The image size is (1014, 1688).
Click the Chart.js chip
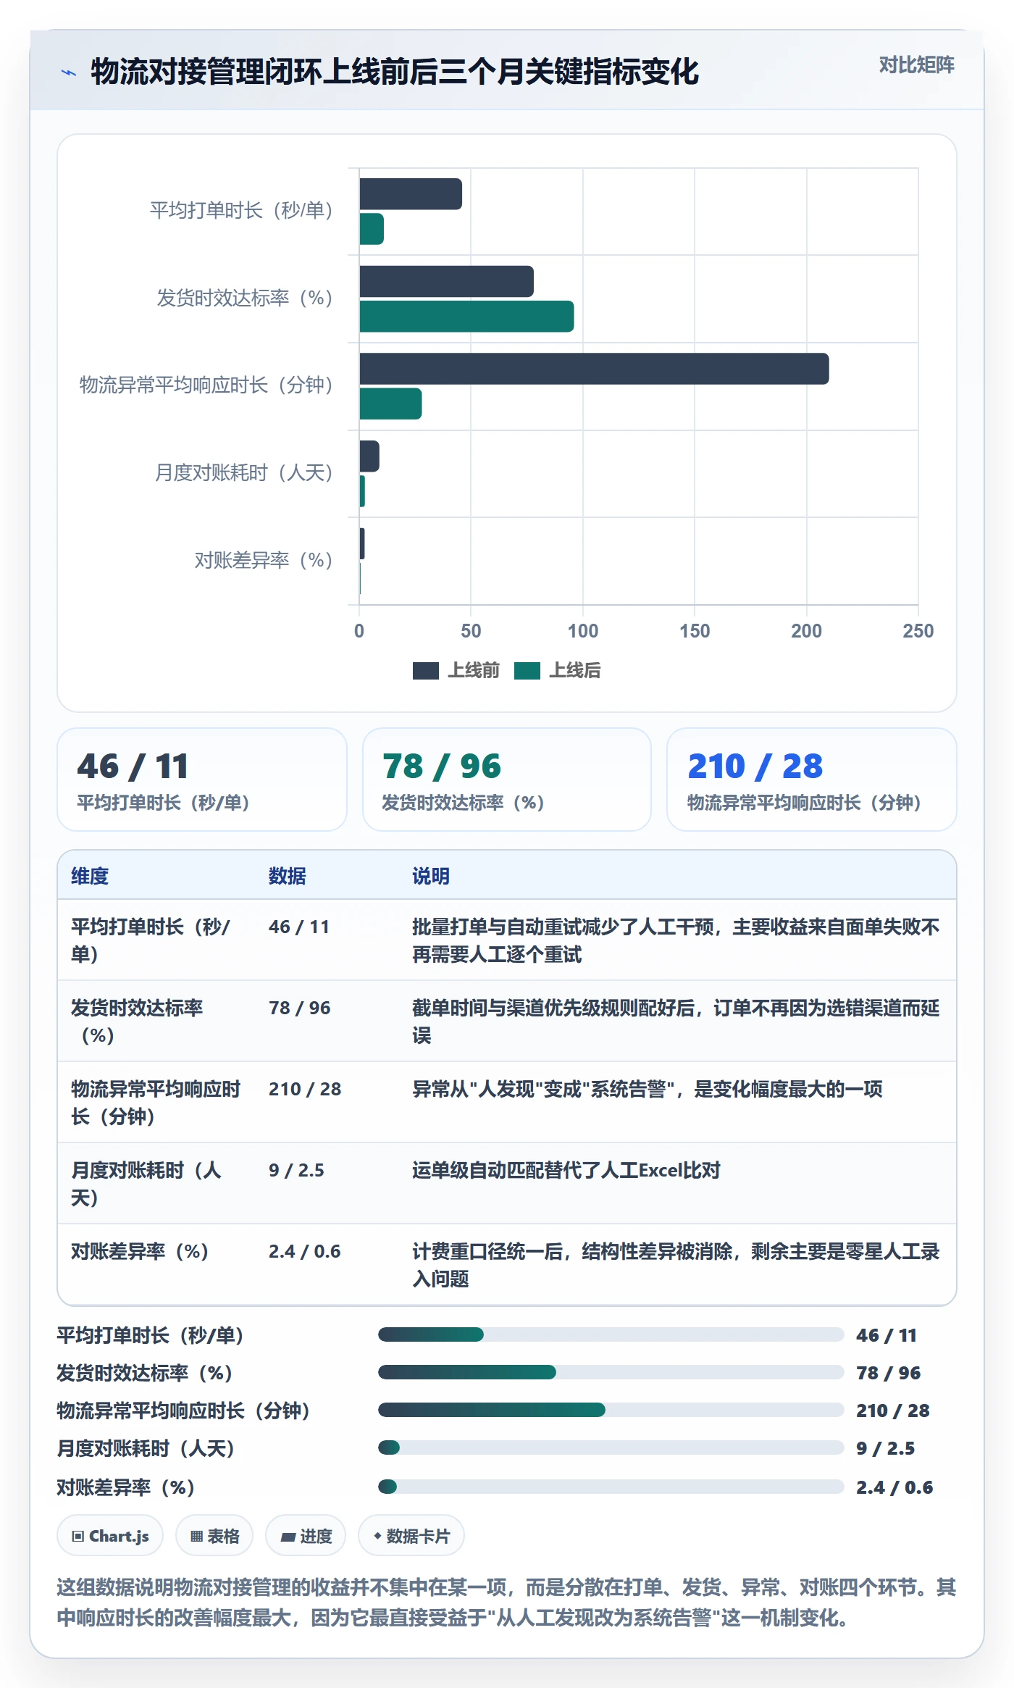pyautogui.click(x=110, y=1536)
